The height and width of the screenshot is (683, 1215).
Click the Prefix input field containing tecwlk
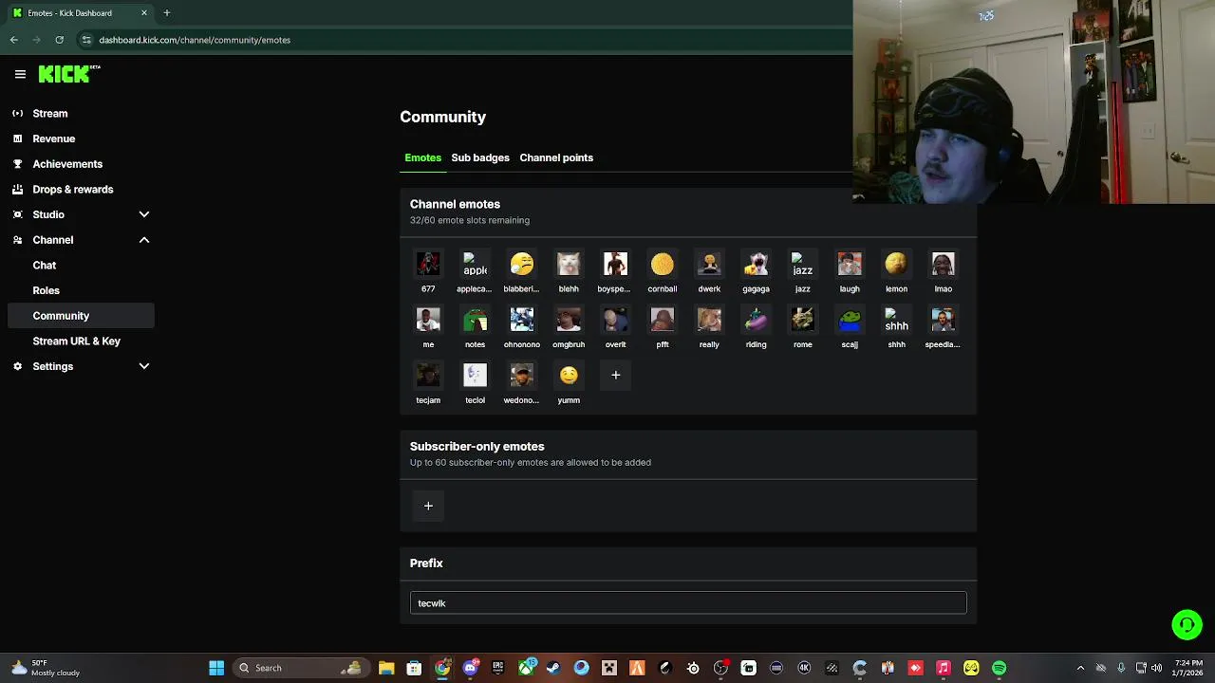pos(688,603)
